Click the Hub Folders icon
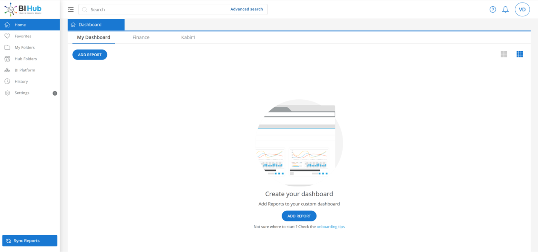This screenshot has width=538, height=252. tap(7, 59)
